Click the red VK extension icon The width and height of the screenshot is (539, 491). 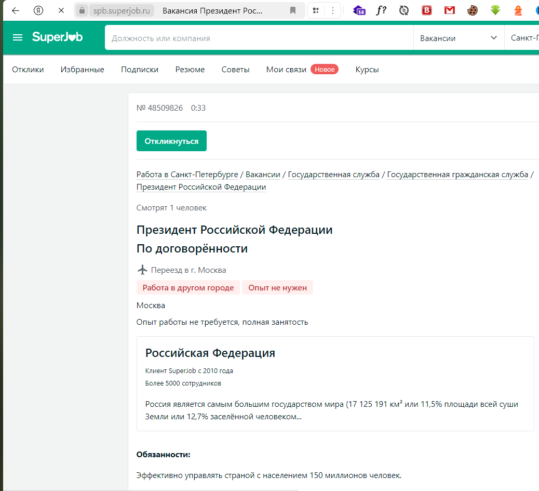(427, 10)
